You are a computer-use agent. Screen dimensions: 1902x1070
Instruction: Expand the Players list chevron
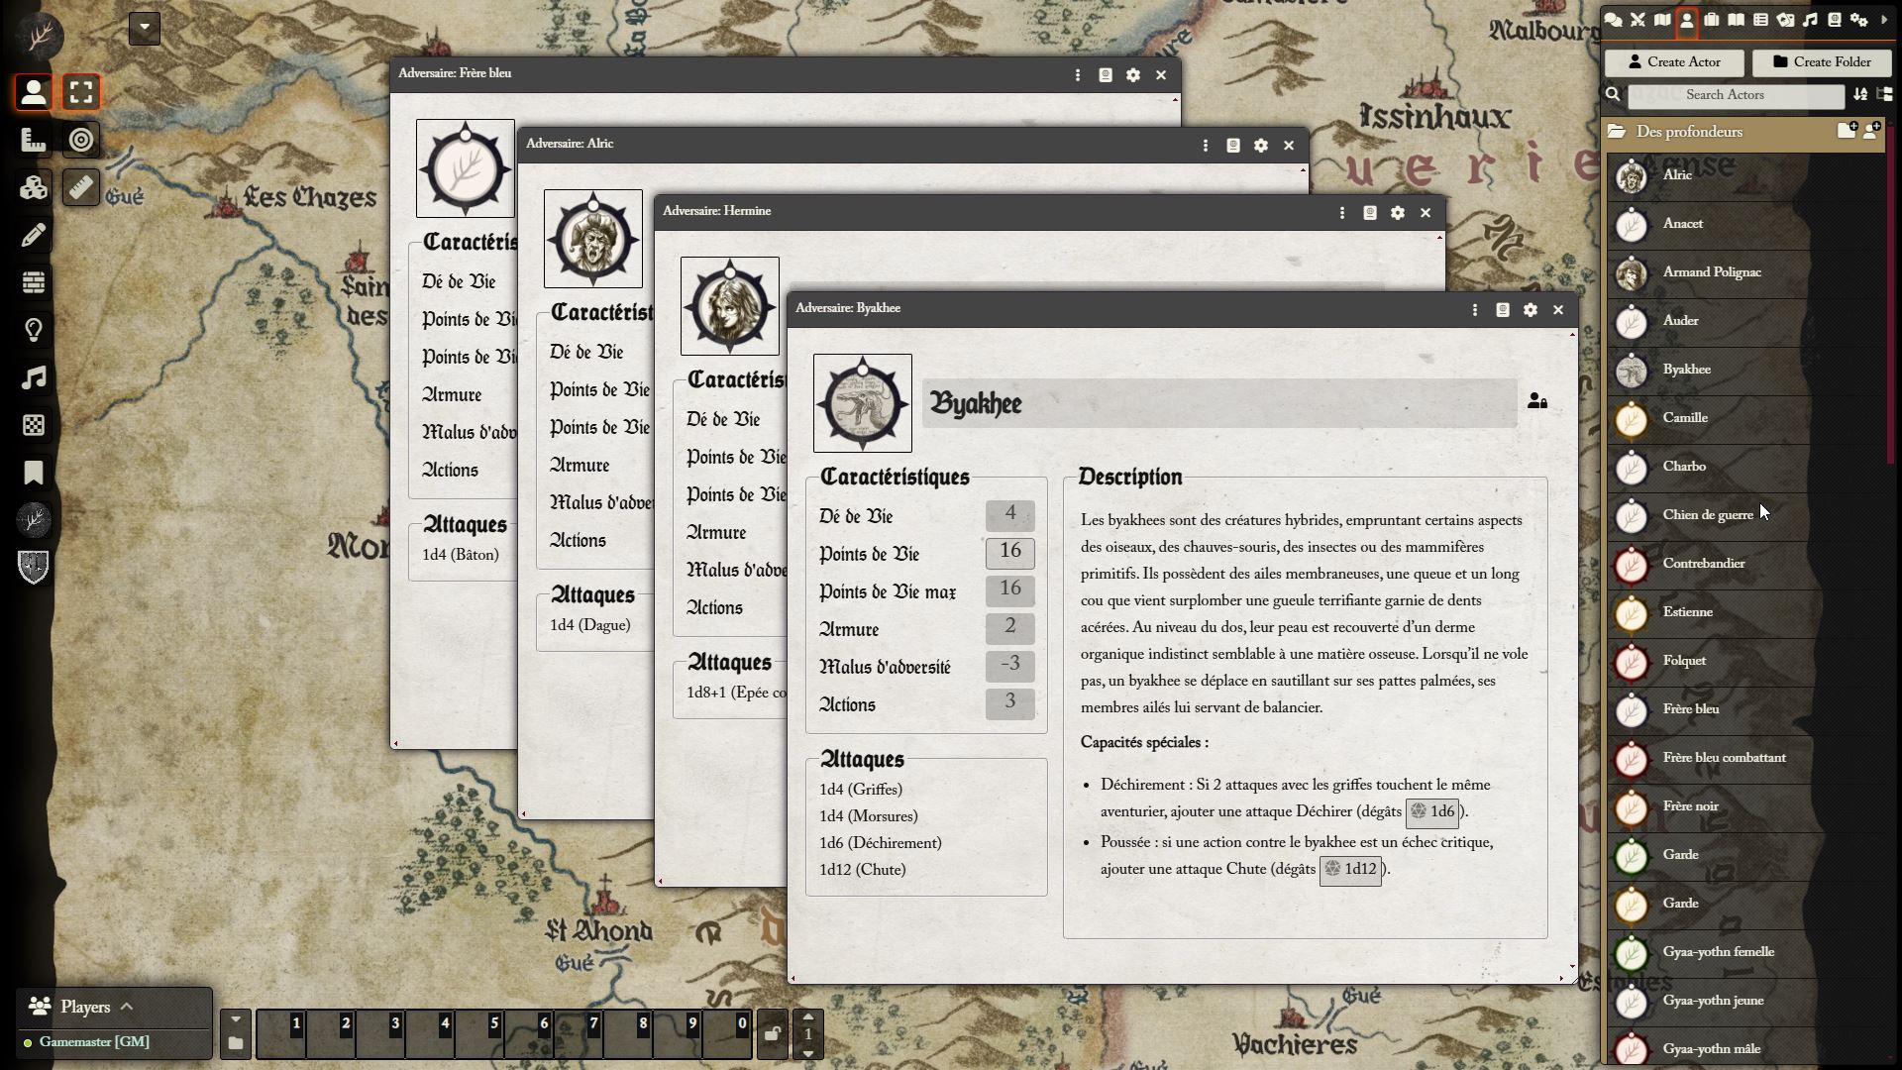tap(127, 1007)
